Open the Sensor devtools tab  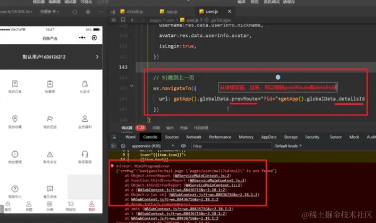(x=335, y=137)
